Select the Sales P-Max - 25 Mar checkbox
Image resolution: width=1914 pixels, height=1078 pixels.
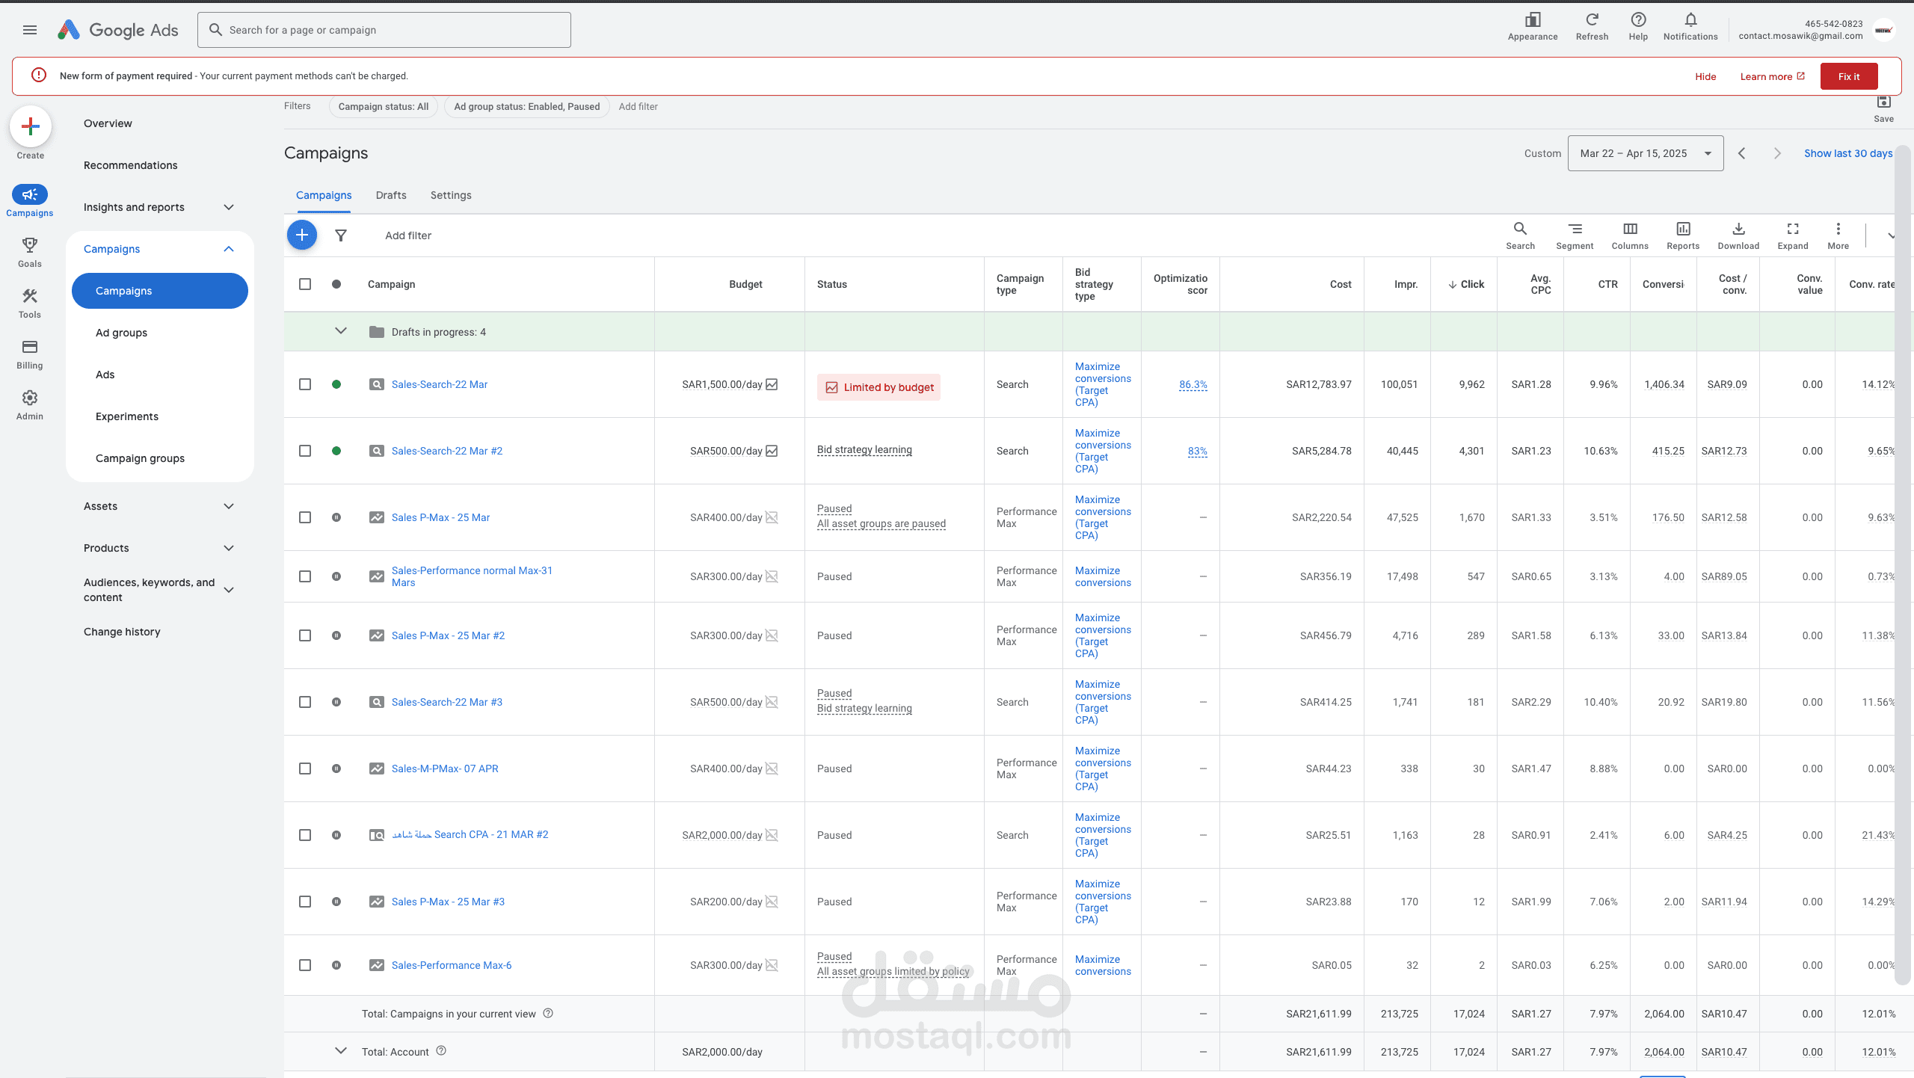point(305,517)
